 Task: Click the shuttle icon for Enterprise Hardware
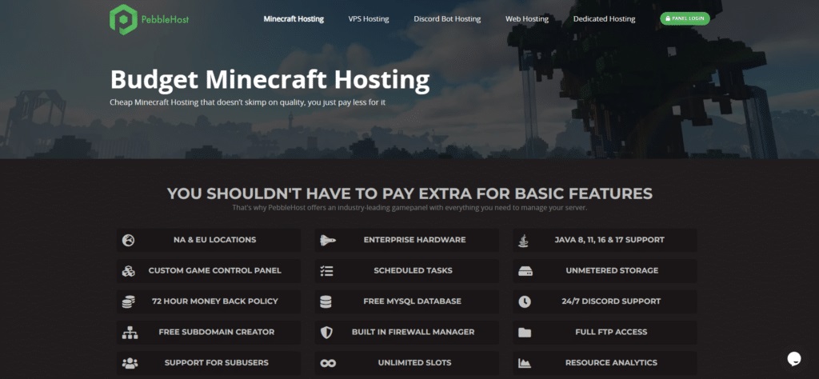click(x=327, y=240)
